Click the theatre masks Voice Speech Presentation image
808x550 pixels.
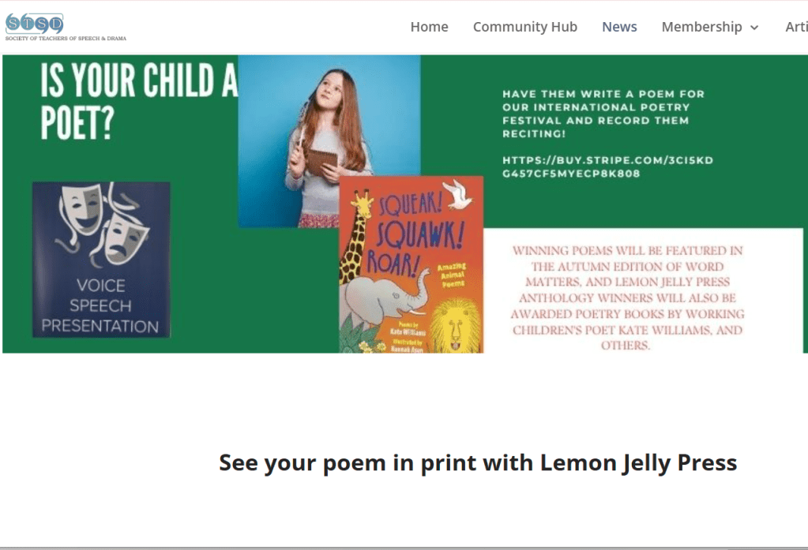(101, 260)
